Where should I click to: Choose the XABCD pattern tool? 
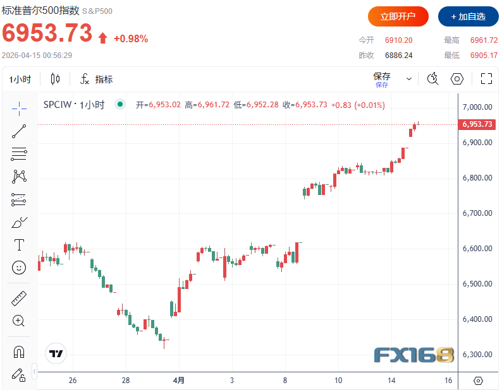[x=19, y=177]
